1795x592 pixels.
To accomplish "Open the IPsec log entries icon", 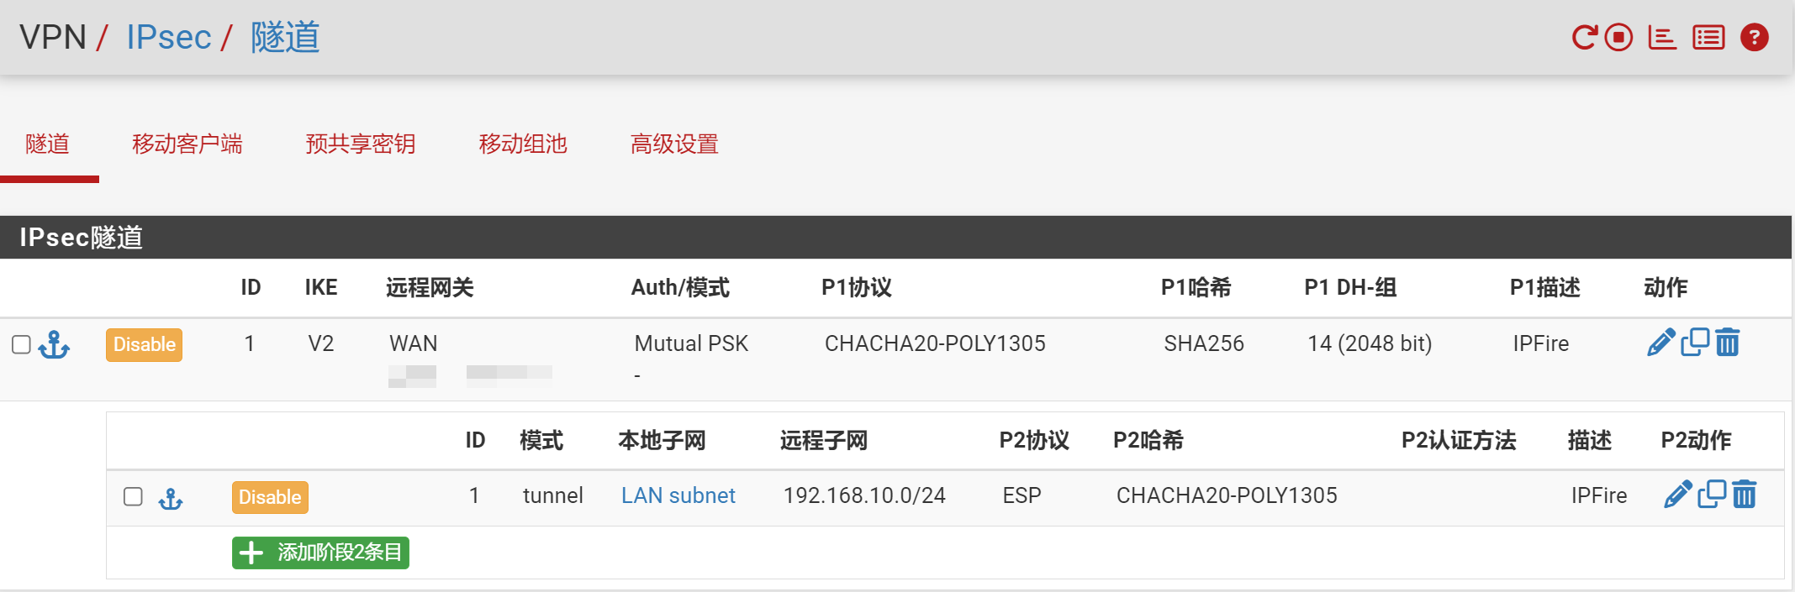I will coord(1708,38).
